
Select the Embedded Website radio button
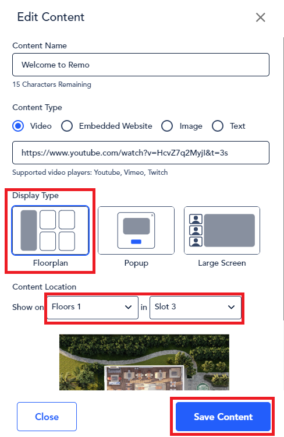[x=67, y=126]
